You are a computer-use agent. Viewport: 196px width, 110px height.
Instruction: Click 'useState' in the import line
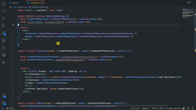pos(41,10)
